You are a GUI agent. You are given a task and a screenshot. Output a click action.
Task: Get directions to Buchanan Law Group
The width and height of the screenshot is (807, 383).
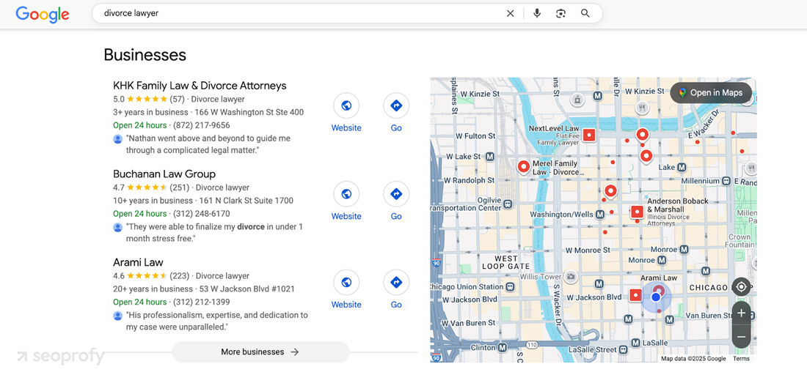pos(396,194)
